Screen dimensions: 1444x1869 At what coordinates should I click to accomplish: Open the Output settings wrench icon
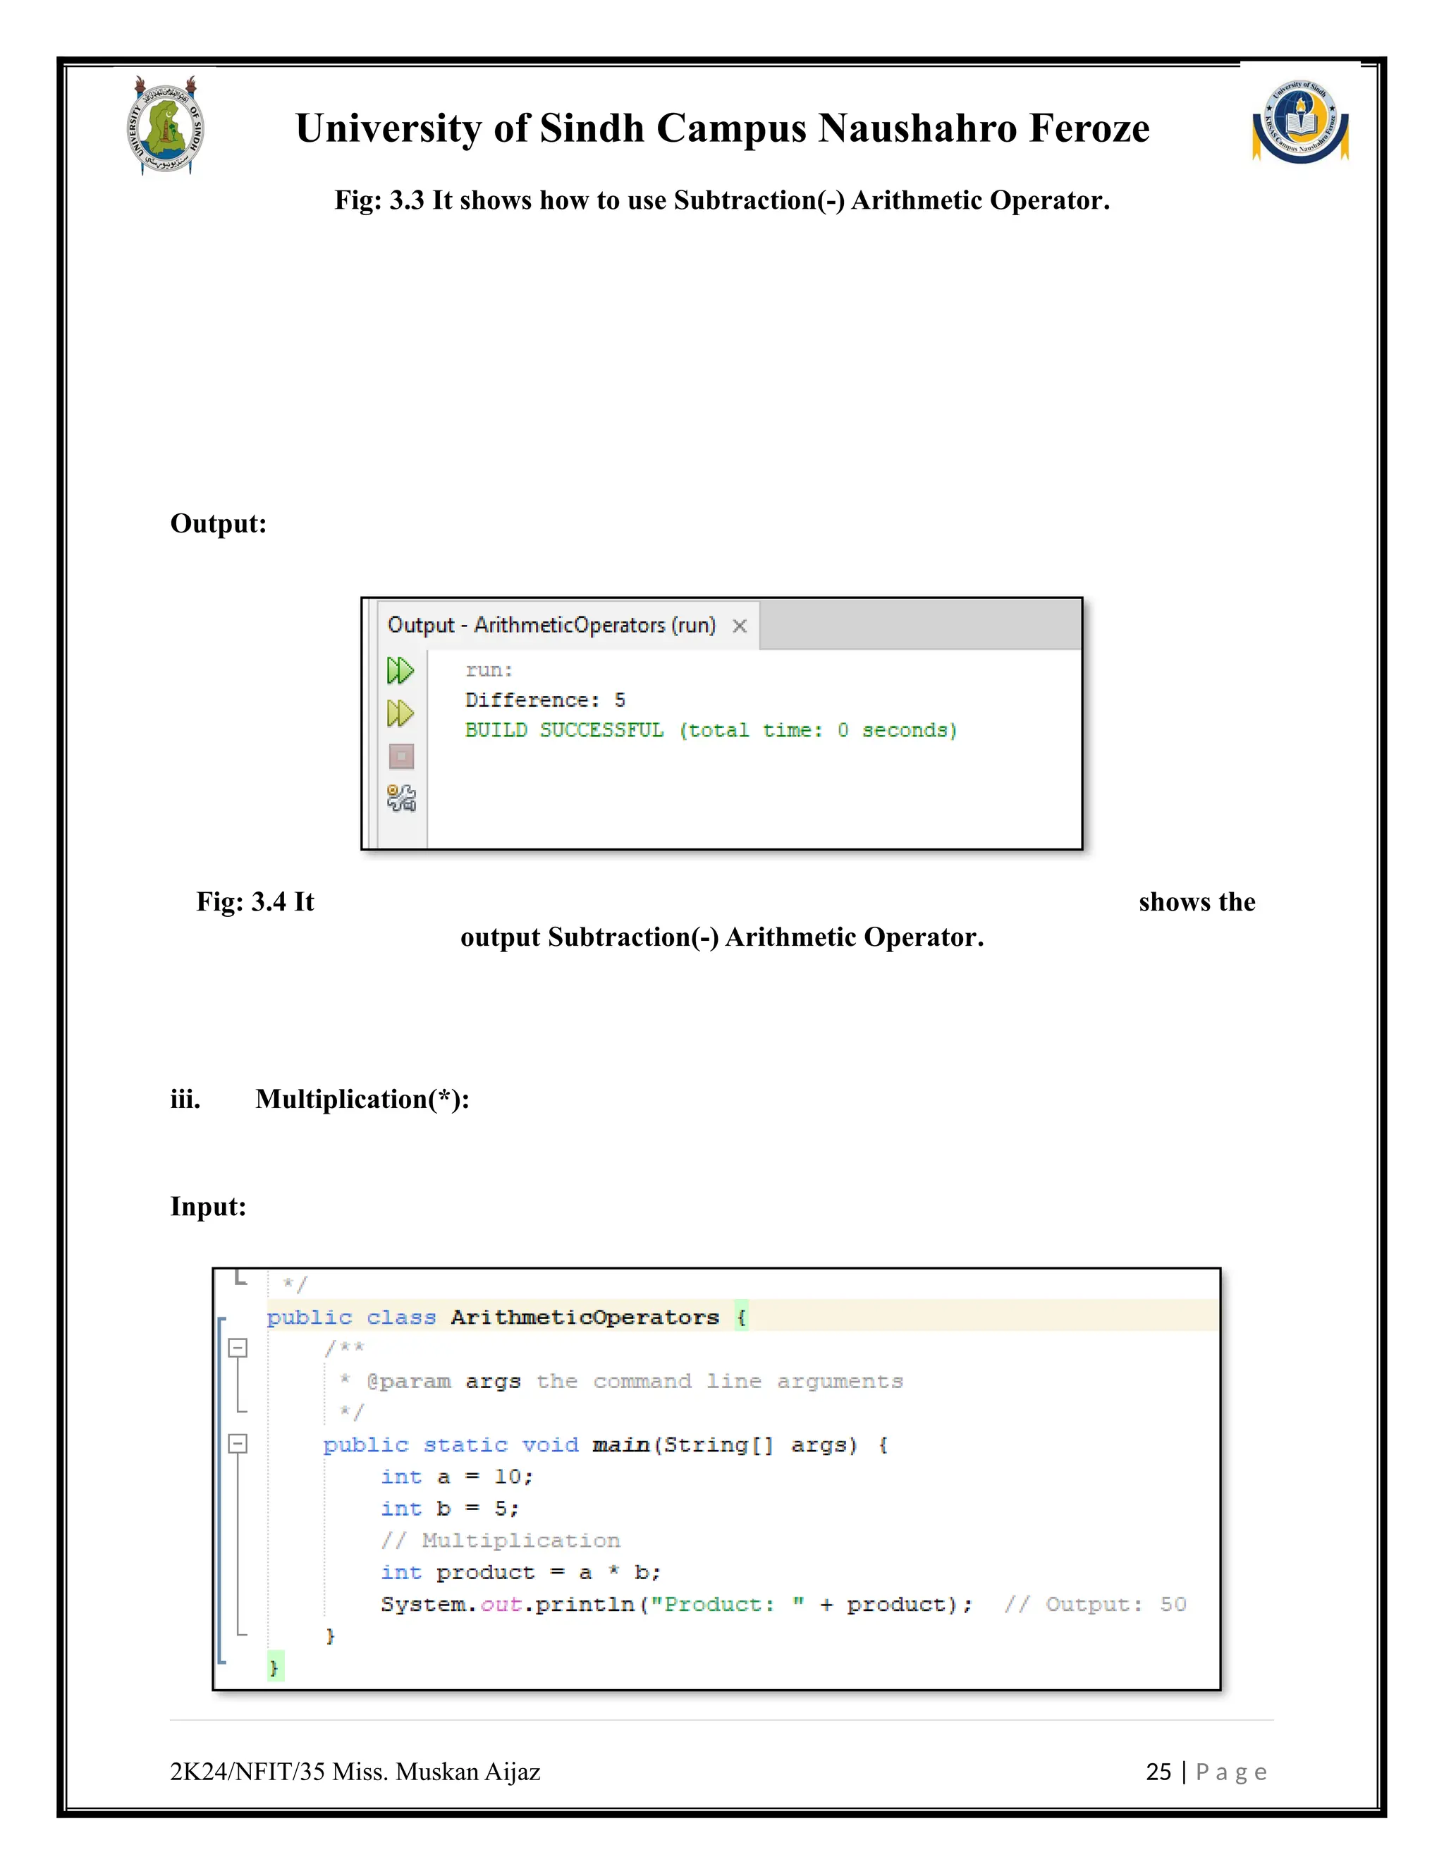(400, 798)
